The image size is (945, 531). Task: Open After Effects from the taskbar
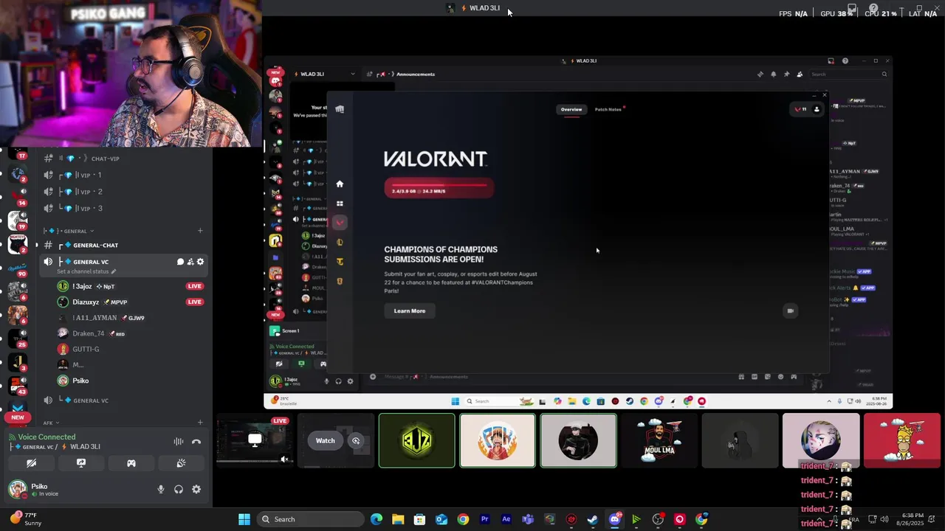[x=506, y=519]
